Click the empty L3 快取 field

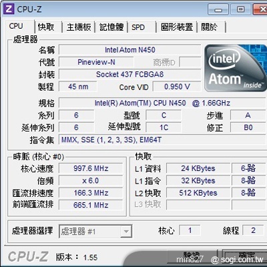tap(198, 205)
